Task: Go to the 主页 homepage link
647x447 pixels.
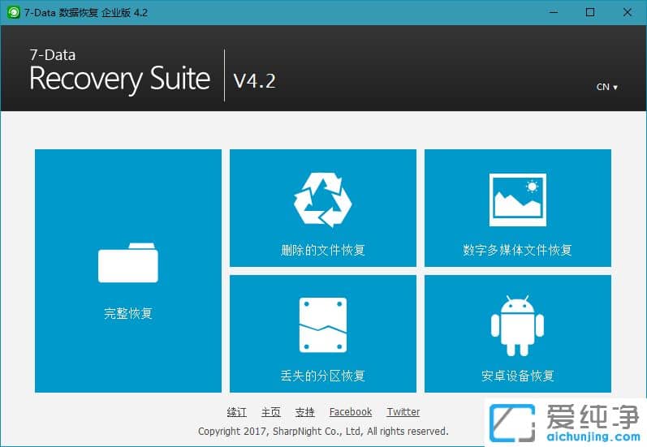Action: pos(271,412)
